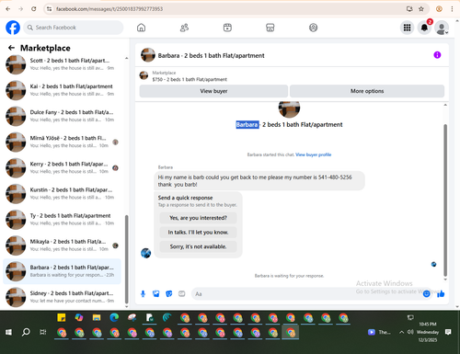The height and width of the screenshot is (354, 460).
Task: Click the browser forward arrow
Action: coord(21,9)
